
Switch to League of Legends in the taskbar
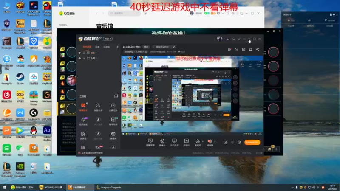(109, 187)
